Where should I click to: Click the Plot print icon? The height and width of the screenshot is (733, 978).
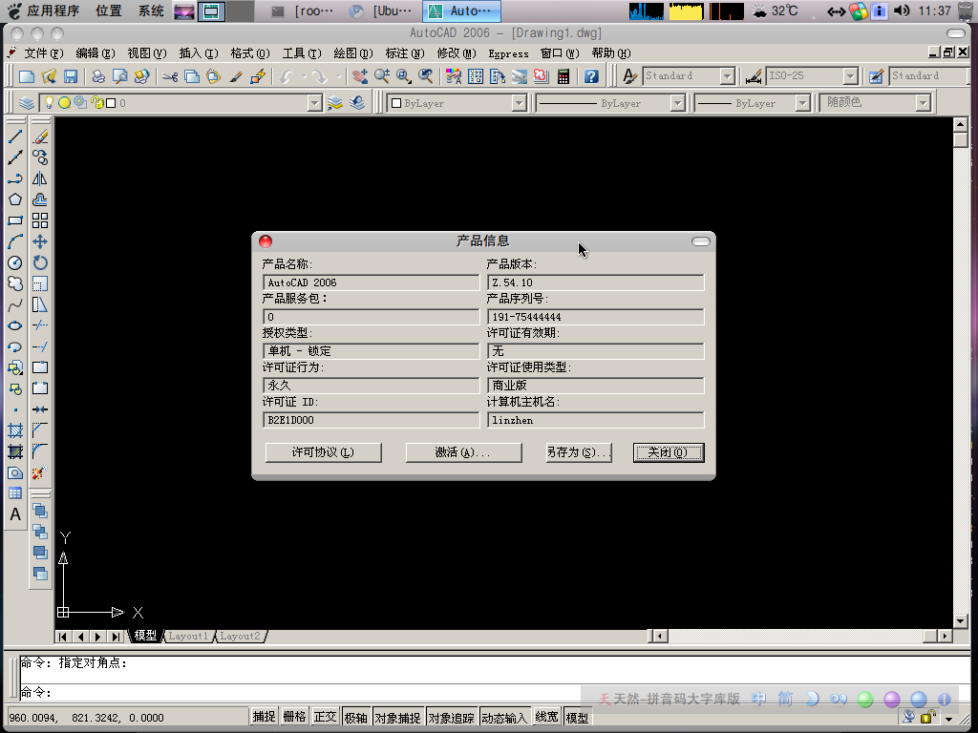98,76
